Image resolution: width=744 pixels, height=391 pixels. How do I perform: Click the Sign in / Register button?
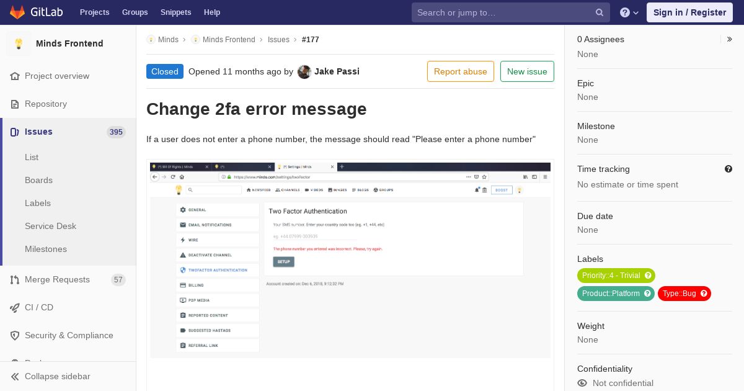[x=689, y=12]
